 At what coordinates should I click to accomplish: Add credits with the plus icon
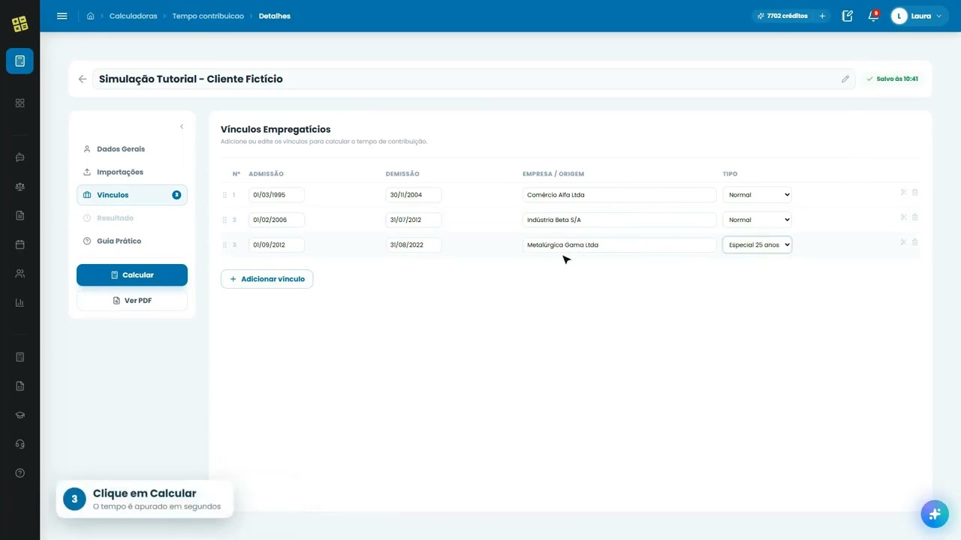822,16
